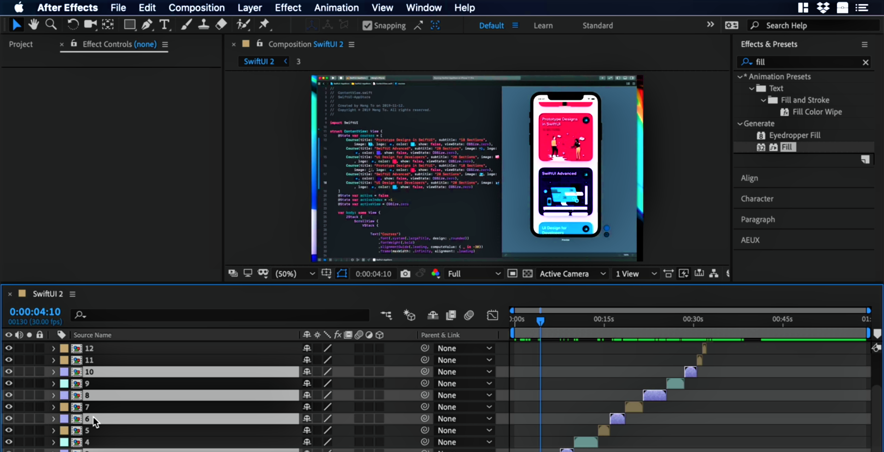Hide layer 12 with eye icon
The width and height of the screenshot is (884, 452).
tap(8, 348)
